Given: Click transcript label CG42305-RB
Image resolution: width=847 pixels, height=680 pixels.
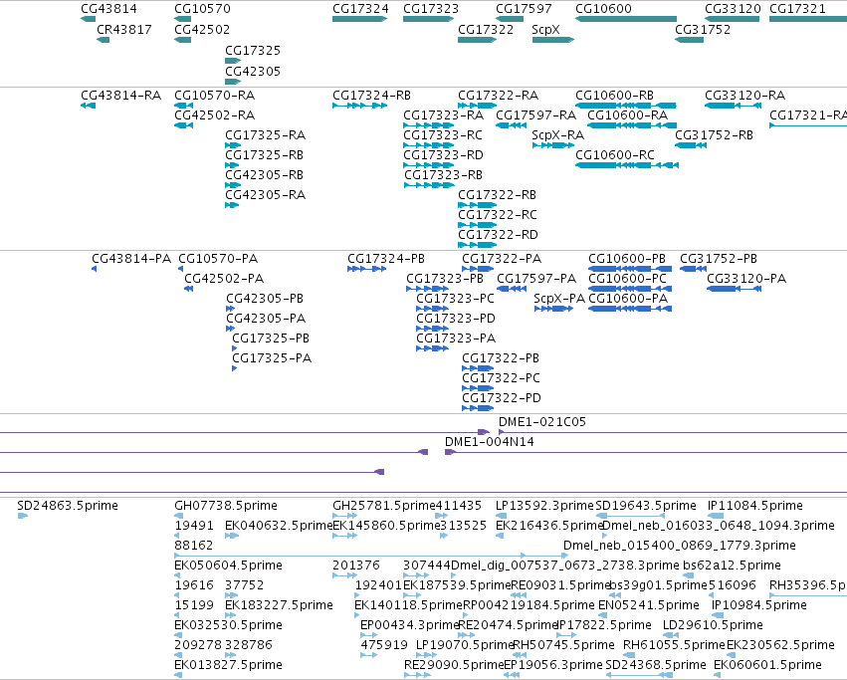Looking at the screenshot, I should 264,175.
